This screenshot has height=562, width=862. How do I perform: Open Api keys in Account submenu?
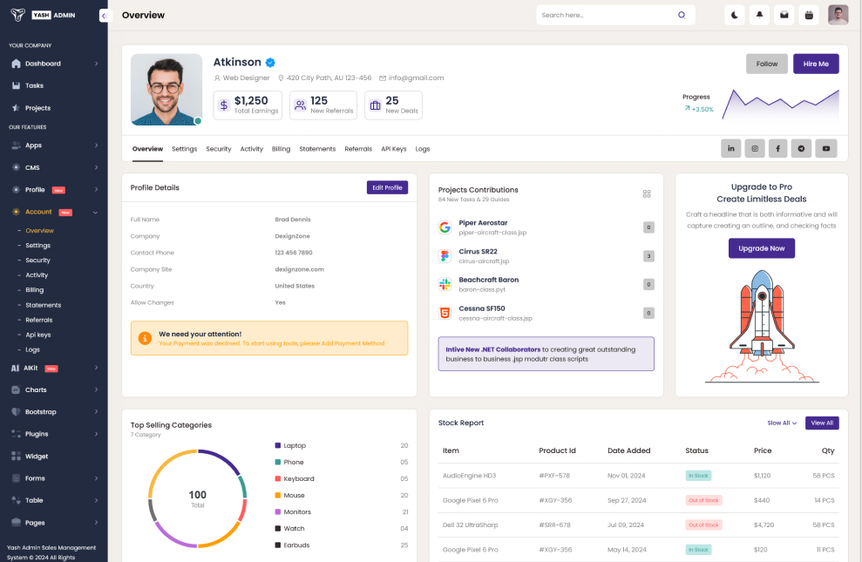tap(38, 335)
